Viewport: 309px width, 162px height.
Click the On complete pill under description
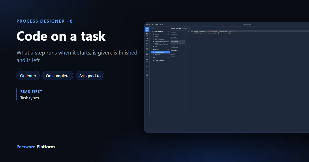58,76
